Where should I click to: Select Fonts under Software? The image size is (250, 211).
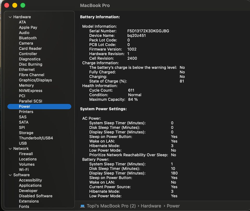[x=24, y=206]
